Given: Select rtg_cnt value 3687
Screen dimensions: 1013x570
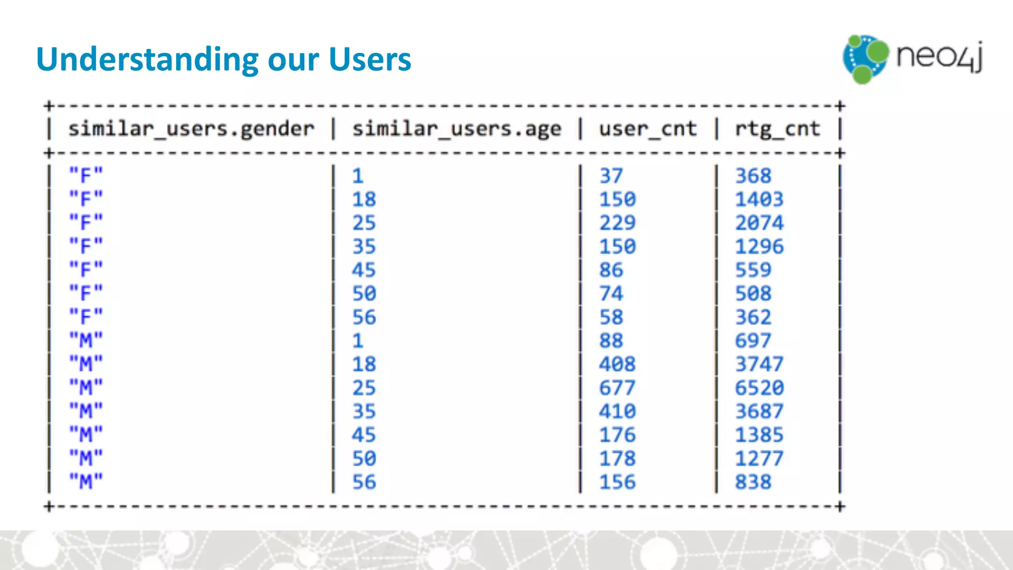Looking at the screenshot, I should [759, 411].
